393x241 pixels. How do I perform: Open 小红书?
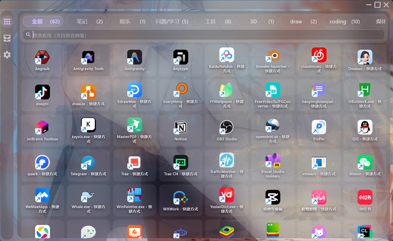365,200
